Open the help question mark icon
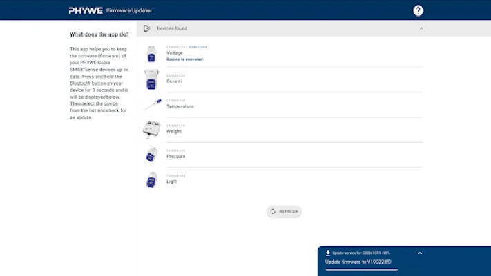This screenshot has width=491, height=276. [x=418, y=10]
